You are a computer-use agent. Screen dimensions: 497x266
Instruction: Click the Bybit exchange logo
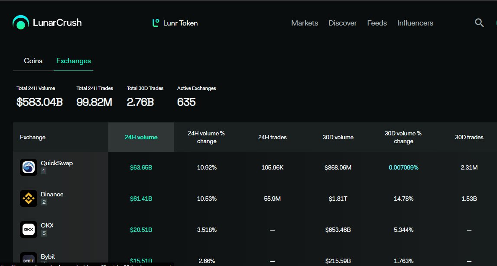29,258
